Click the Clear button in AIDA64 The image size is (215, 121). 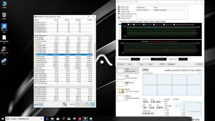coord(141,64)
